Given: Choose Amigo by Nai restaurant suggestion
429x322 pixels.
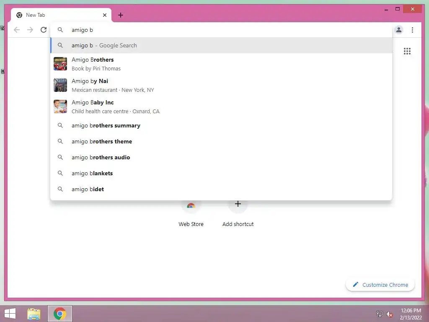Looking at the screenshot, I should 221,85.
